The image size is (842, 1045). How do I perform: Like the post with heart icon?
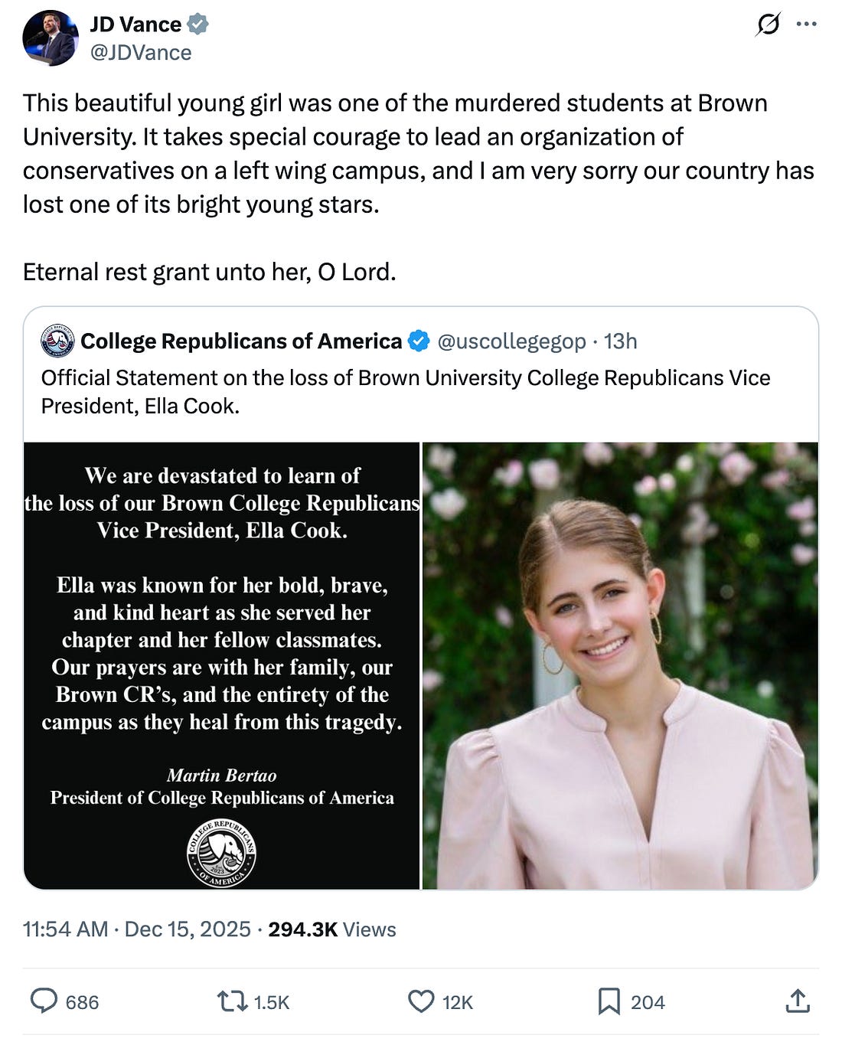pyautogui.click(x=420, y=1001)
